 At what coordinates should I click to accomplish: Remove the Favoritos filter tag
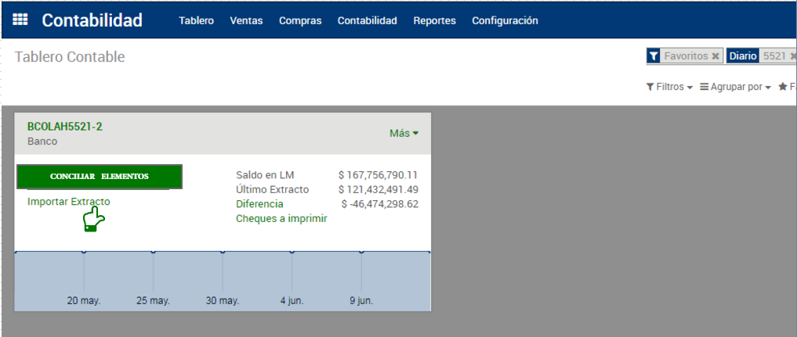(x=715, y=56)
